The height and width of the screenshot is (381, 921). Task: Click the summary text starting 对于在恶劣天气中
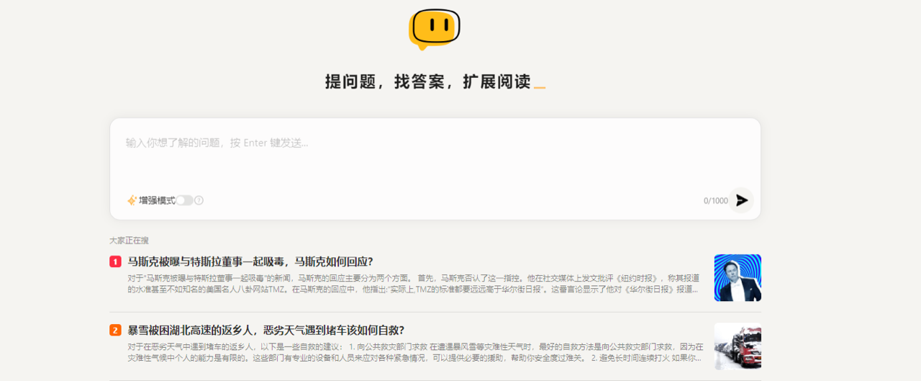coord(416,352)
